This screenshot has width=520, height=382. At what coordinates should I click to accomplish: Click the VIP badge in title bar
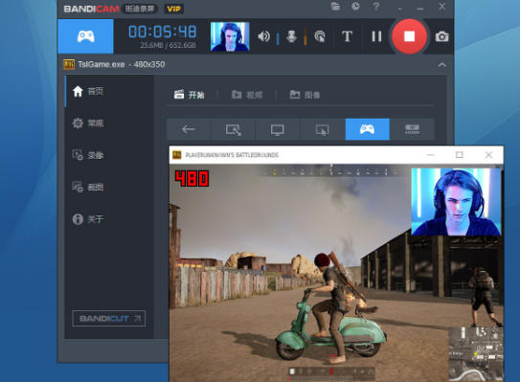tap(173, 9)
